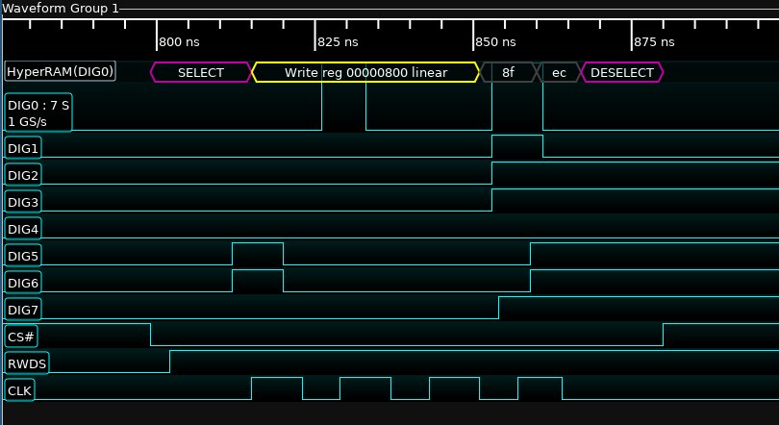Click the 875 ns timeline marker
779x425 pixels.
pyautogui.click(x=654, y=42)
